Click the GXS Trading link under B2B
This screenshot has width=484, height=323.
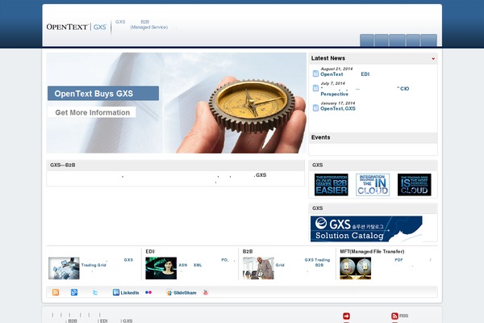pyautogui.click(x=317, y=260)
